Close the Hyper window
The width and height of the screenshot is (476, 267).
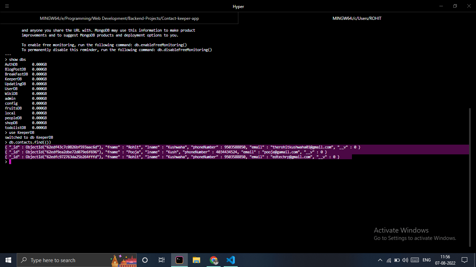coord(470,6)
